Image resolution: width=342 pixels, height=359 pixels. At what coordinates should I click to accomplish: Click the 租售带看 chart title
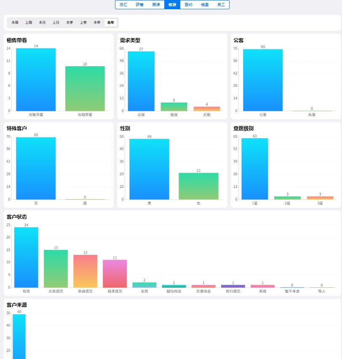pyautogui.click(x=17, y=40)
